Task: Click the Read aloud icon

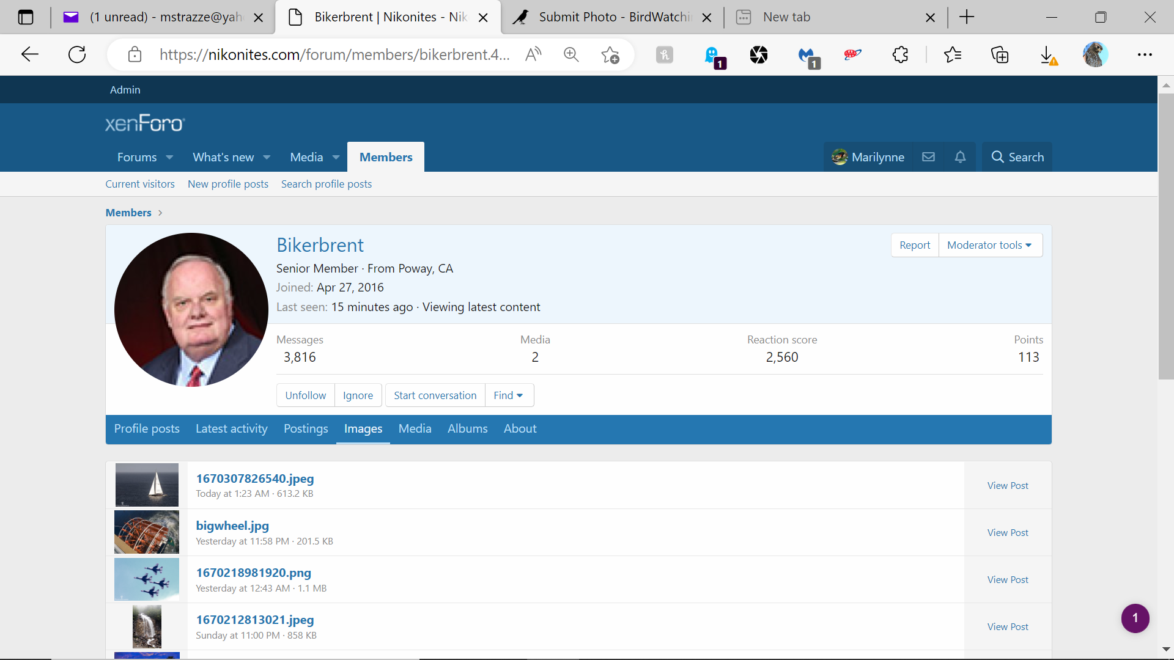Action: [x=533, y=54]
